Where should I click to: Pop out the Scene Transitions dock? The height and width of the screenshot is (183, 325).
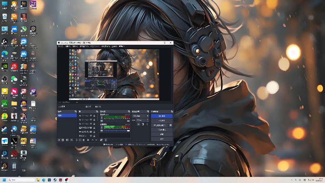click(x=148, y=111)
